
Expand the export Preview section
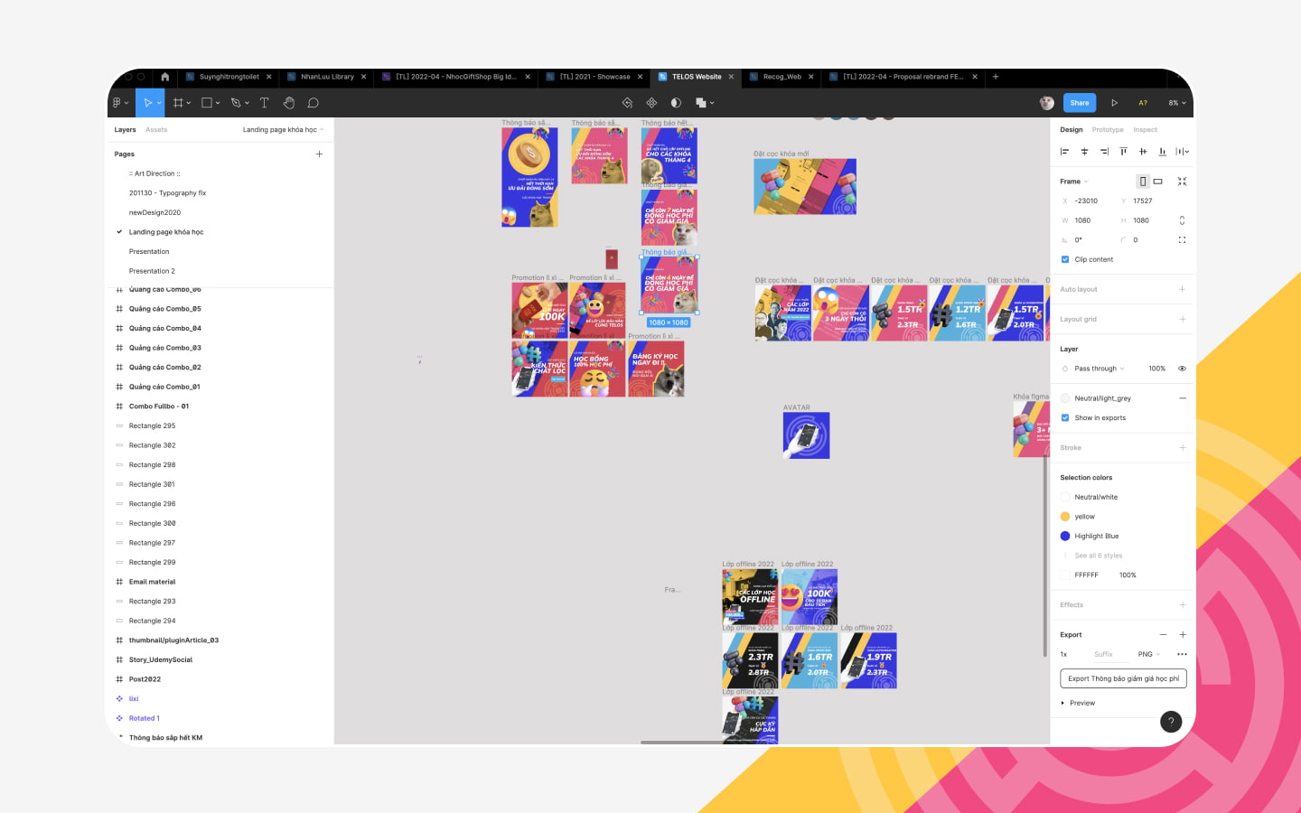1078,703
